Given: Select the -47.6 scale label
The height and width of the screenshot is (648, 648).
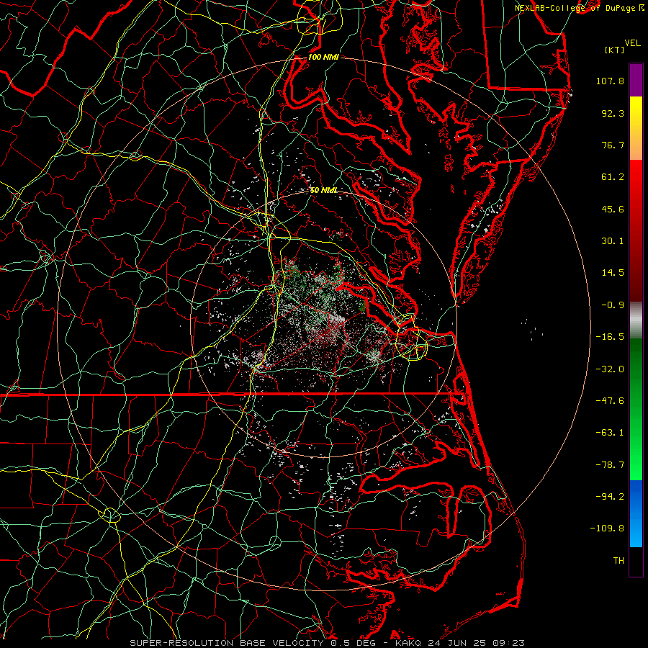Looking at the screenshot, I should (x=610, y=401).
